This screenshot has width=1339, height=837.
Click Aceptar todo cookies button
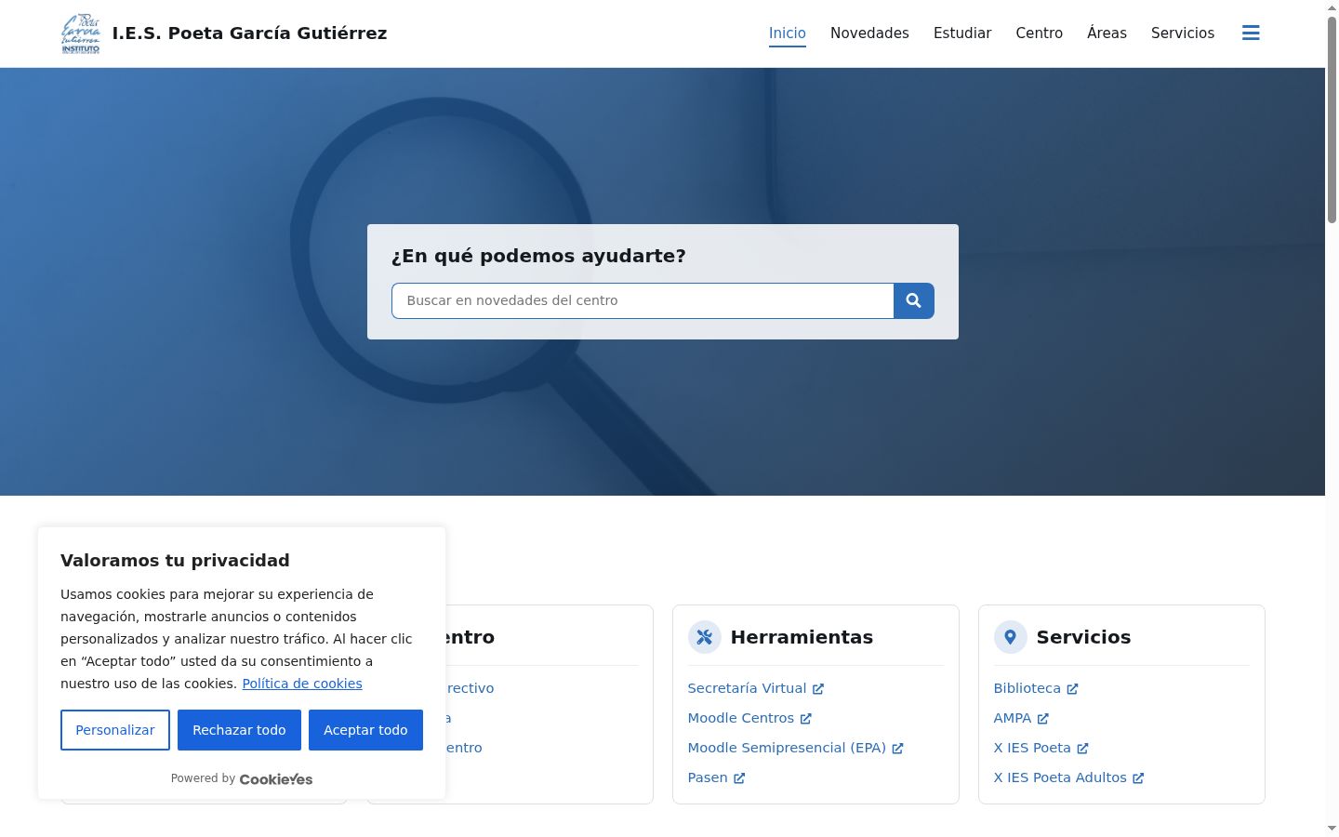(x=365, y=730)
